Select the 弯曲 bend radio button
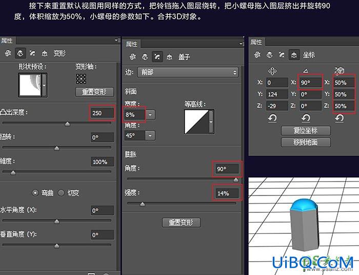359x275 pixels. point(35,193)
